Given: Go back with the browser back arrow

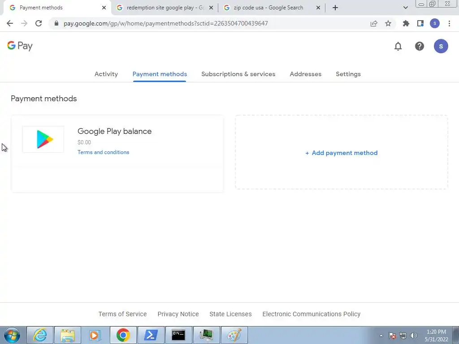Looking at the screenshot, I should click(x=10, y=23).
